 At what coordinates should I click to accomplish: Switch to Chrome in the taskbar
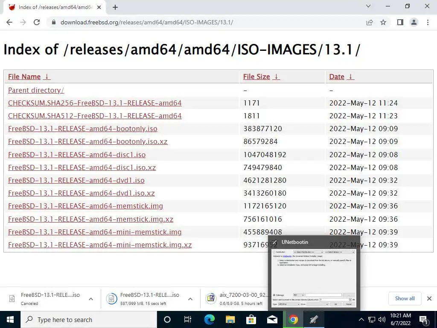[293, 319]
